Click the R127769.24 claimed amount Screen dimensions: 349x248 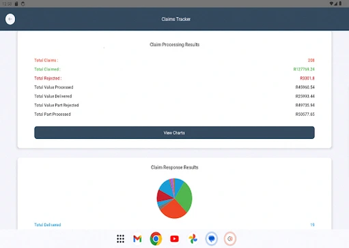point(304,69)
